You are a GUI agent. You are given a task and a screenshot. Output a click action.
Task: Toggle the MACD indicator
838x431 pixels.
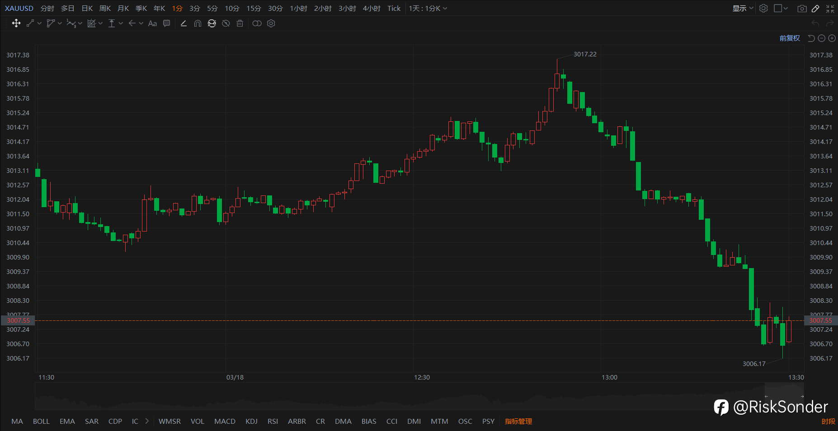(225, 421)
